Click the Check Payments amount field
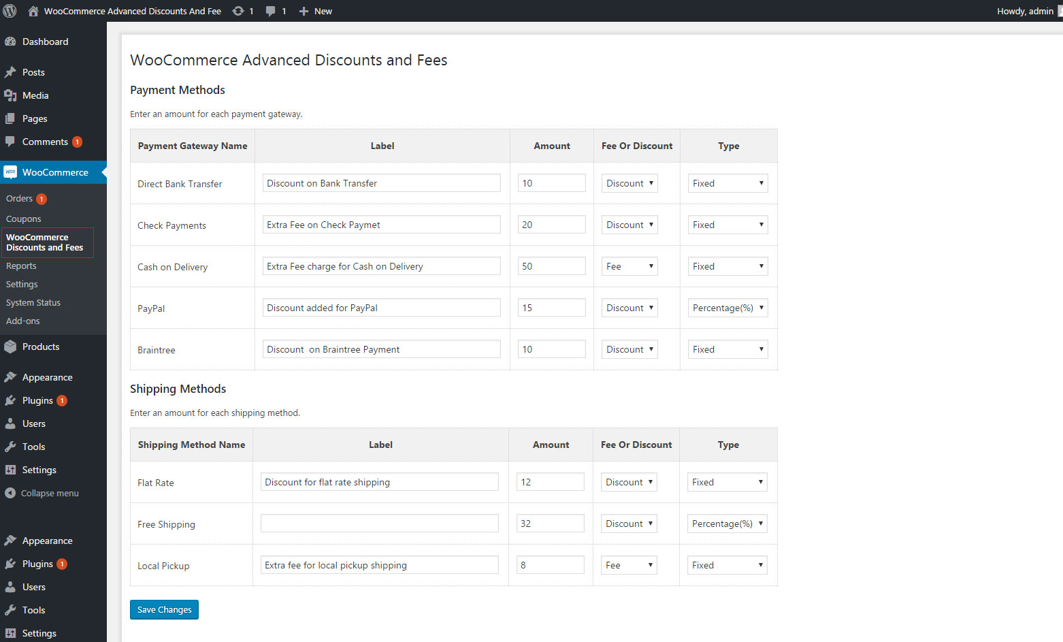1063x642 pixels. pos(552,225)
